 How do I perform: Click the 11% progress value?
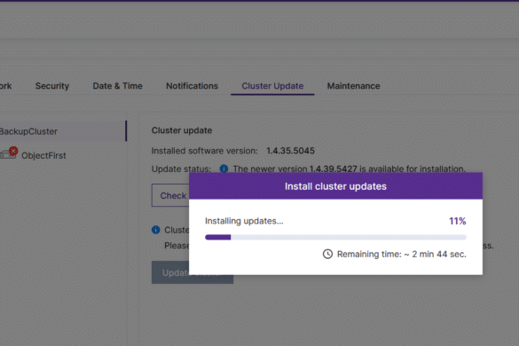(458, 221)
